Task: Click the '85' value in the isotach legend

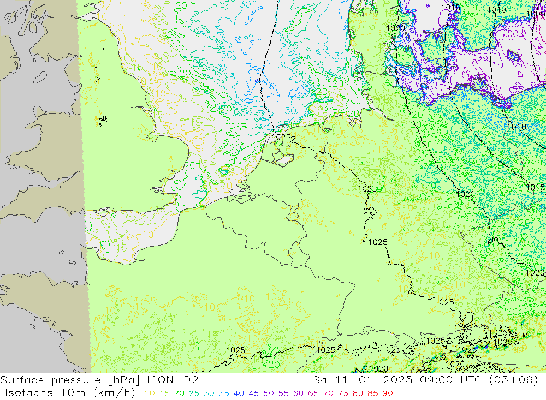Action: point(372,393)
